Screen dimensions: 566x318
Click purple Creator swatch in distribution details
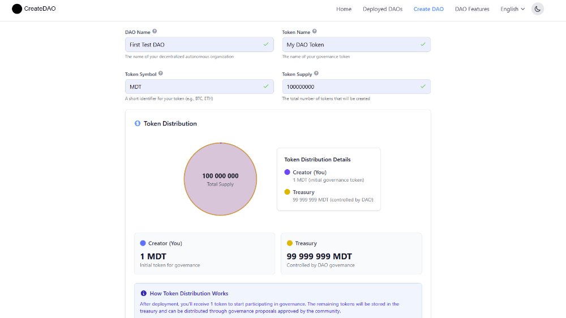pos(288,172)
